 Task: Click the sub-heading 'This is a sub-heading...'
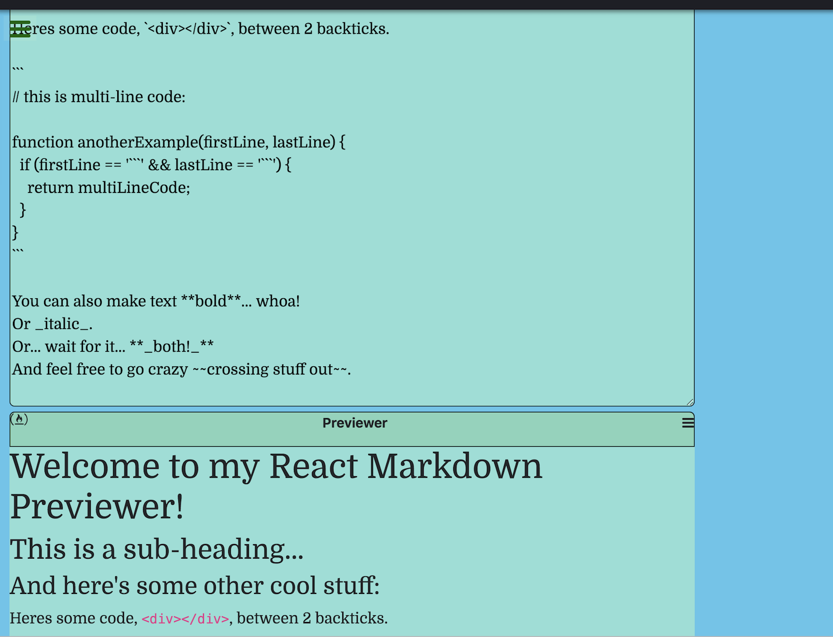[157, 549]
